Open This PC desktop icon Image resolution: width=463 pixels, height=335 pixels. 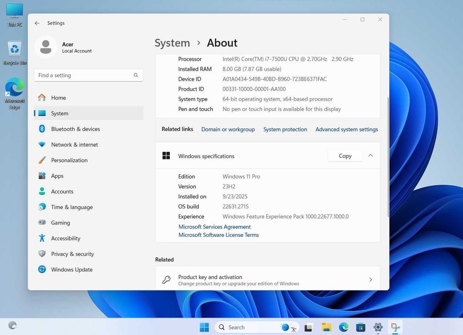[x=14, y=15]
